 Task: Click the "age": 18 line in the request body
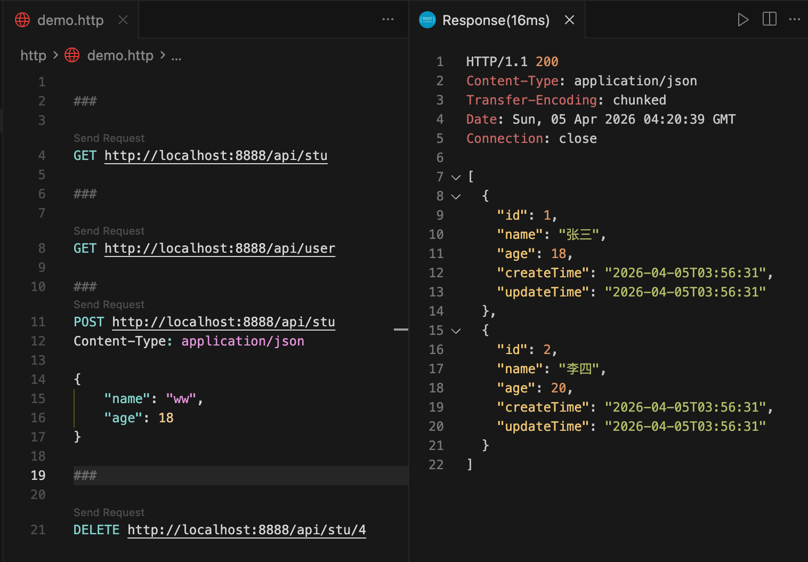tap(139, 418)
